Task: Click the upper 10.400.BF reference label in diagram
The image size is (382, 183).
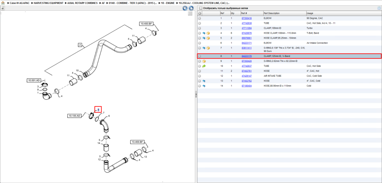Action: [x=146, y=24]
